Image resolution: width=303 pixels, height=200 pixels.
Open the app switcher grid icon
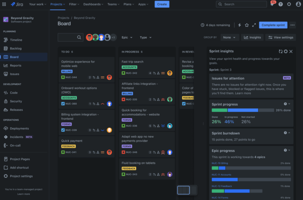4,4
